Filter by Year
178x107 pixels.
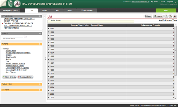pyautogui.click(x=8, y=61)
